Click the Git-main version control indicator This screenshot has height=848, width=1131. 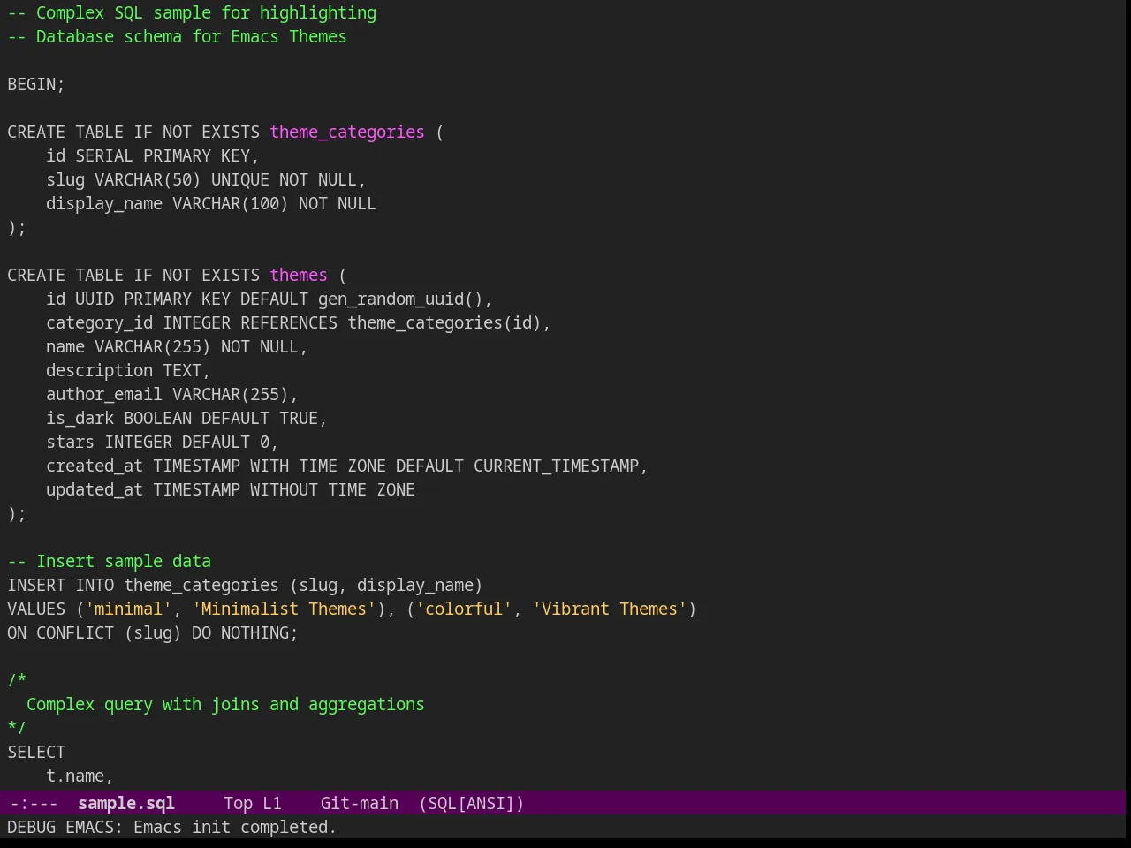[359, 803]
